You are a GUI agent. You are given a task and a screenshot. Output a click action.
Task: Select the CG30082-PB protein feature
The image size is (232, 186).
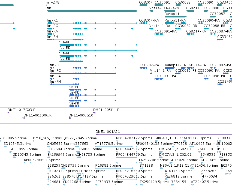coord(178,73)
